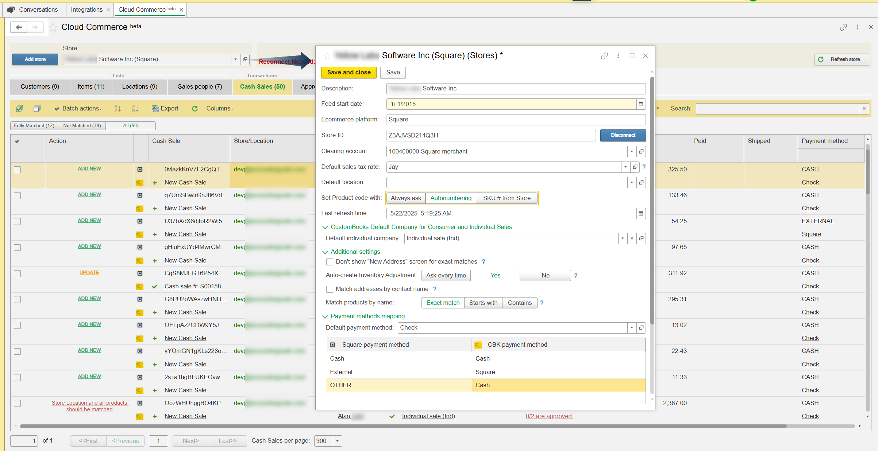878x451 pixels.
Task: Click the Export spreadsheet icon
Action: (x=155, y=108)
